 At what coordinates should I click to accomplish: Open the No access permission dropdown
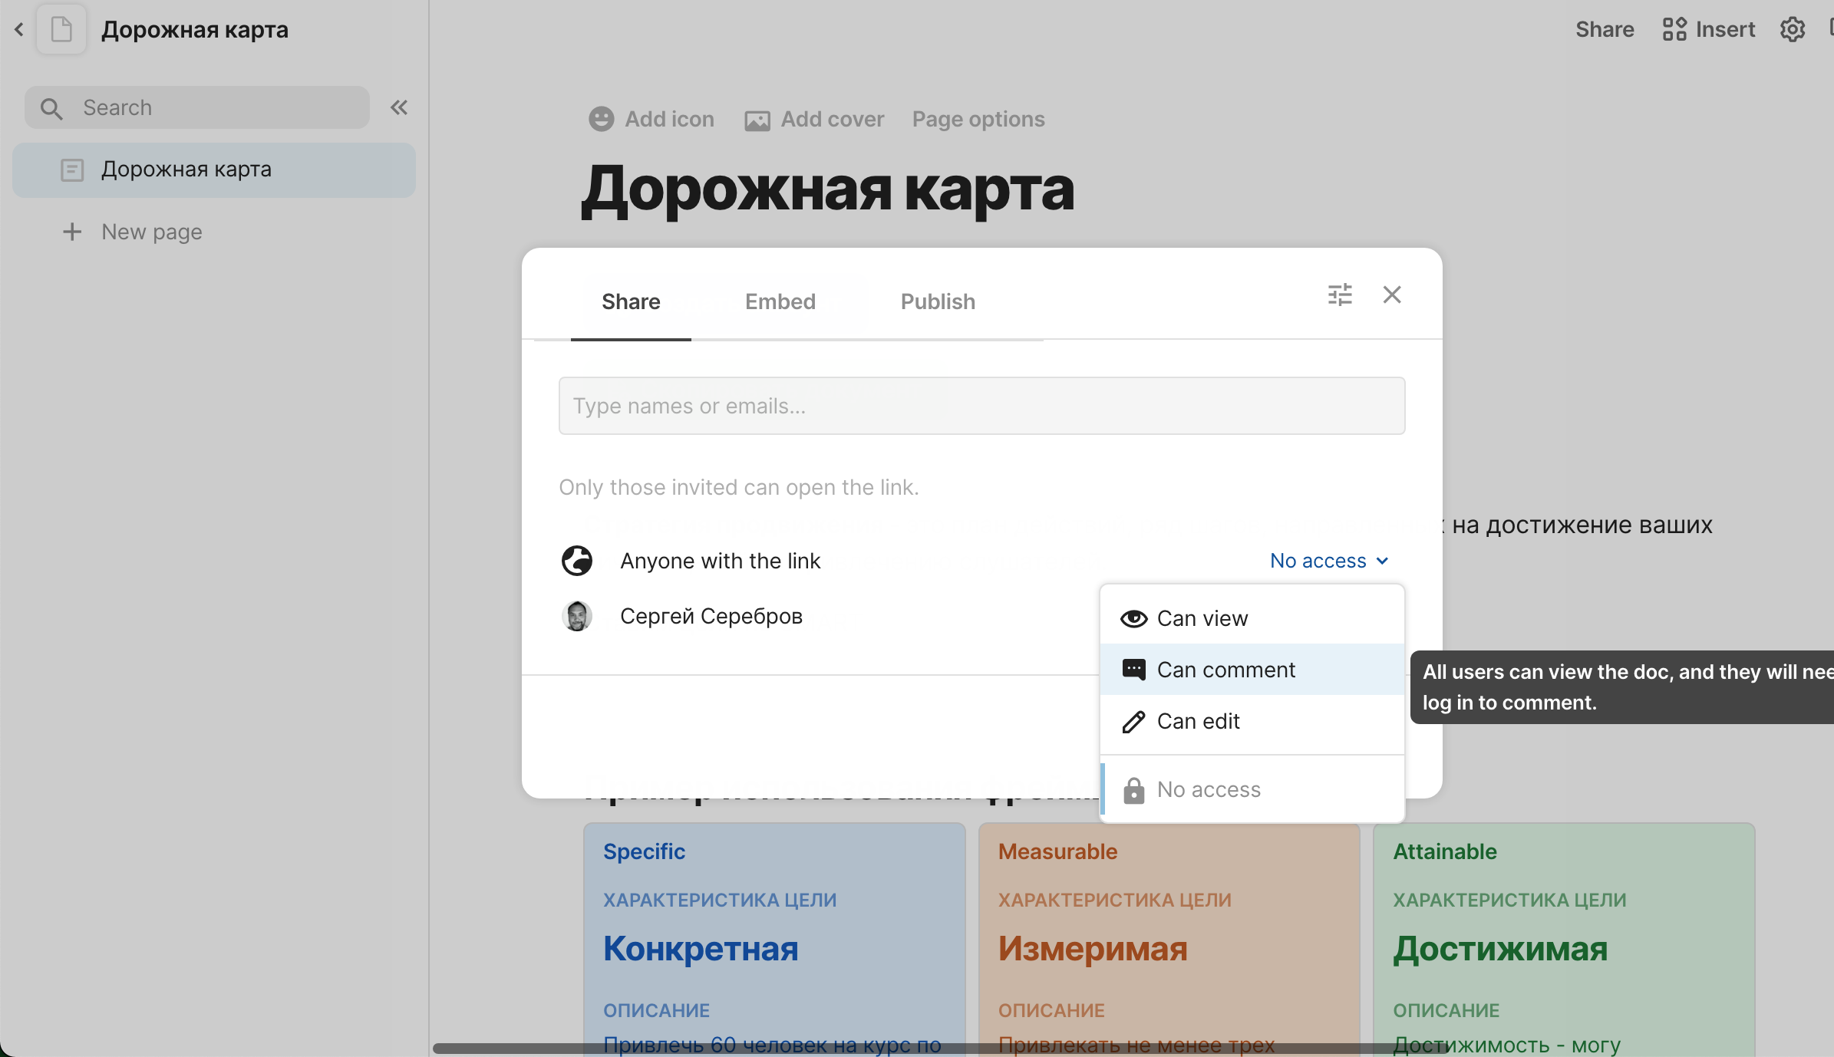click(x=1328, y=561)
